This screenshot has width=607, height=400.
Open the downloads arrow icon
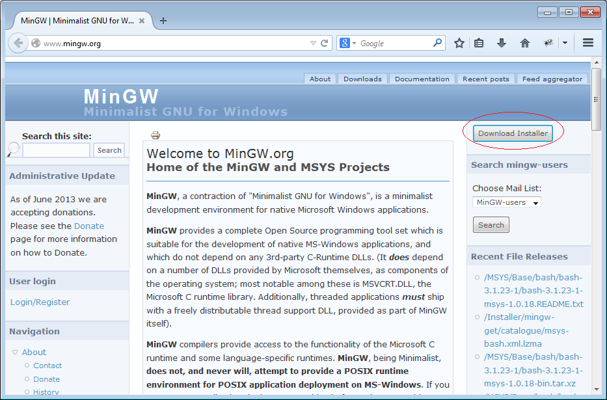click(x=502, y=43)
